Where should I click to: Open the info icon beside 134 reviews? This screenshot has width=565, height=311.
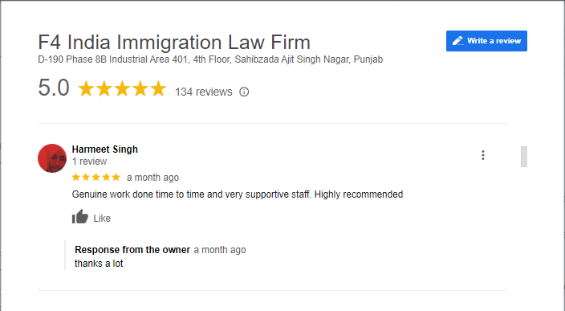tap(244, 92)
